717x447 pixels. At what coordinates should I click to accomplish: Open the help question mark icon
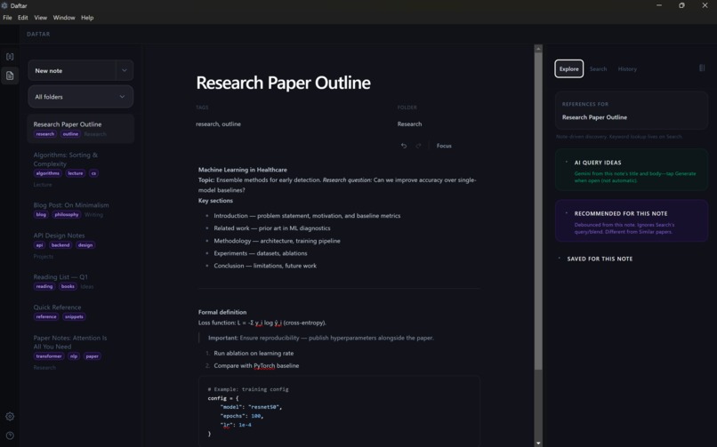(10, 435)
